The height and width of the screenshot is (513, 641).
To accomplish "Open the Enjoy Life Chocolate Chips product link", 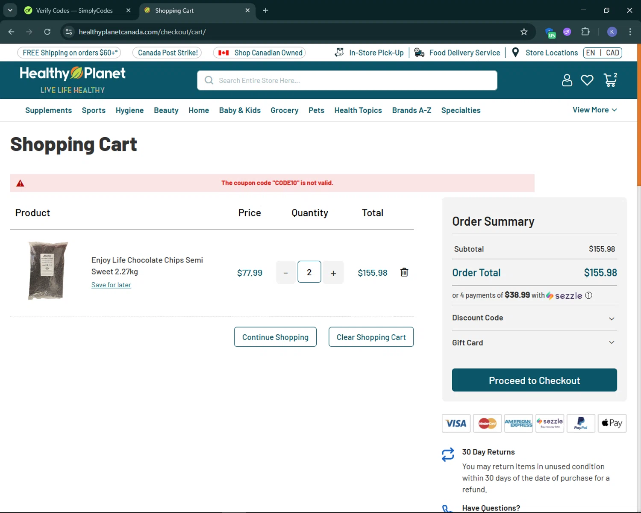I will tap(147, 265).
